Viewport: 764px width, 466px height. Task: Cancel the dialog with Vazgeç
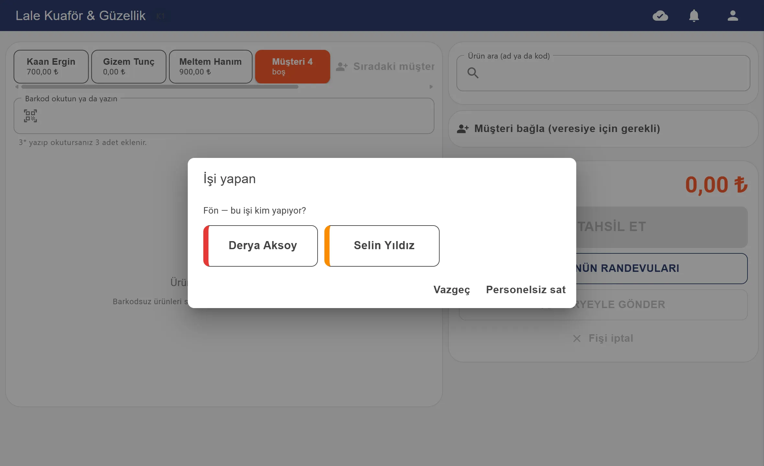click(452, 290)
